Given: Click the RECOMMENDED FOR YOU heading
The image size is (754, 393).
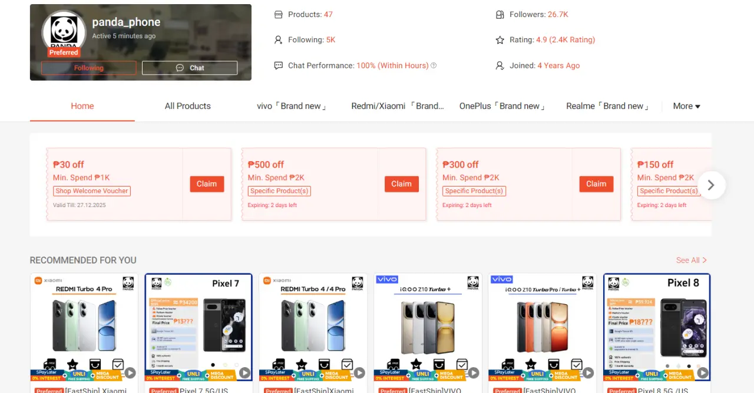Looking at the screenshot, I should [83, 260].
